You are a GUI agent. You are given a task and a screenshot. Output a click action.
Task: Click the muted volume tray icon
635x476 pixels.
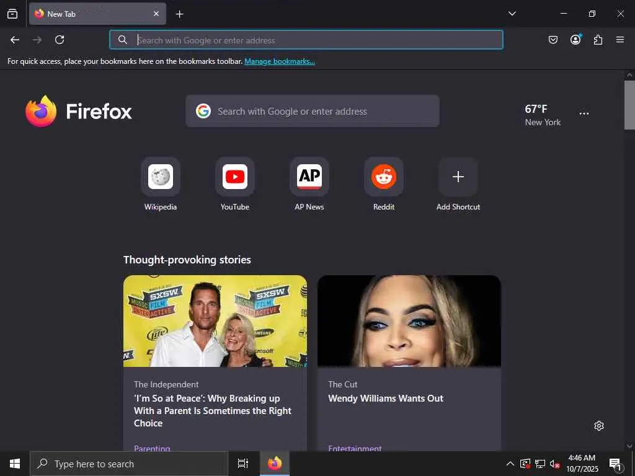click(554, 464)
